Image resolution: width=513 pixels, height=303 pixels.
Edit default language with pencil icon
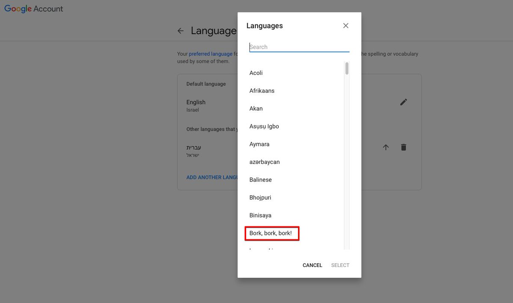(404, 102)
